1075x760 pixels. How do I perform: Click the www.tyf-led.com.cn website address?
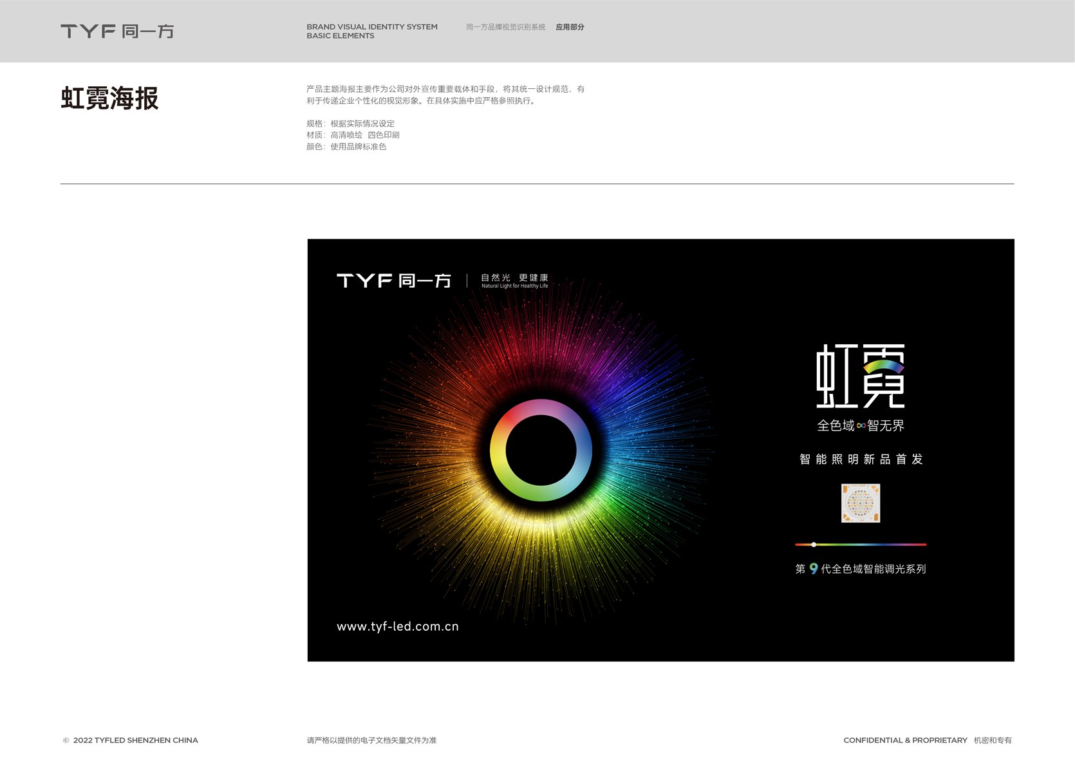tap(398, 627)
